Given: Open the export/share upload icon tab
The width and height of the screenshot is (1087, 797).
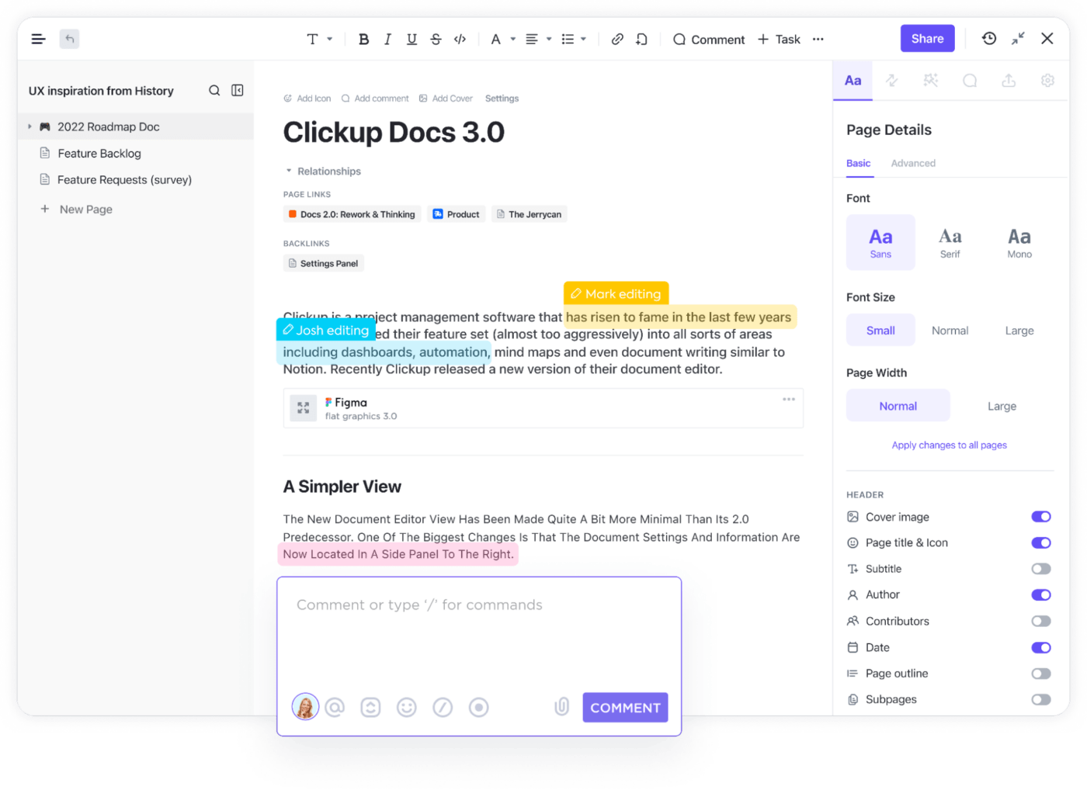Looking at the screenshot, I should click(1009, 81).
